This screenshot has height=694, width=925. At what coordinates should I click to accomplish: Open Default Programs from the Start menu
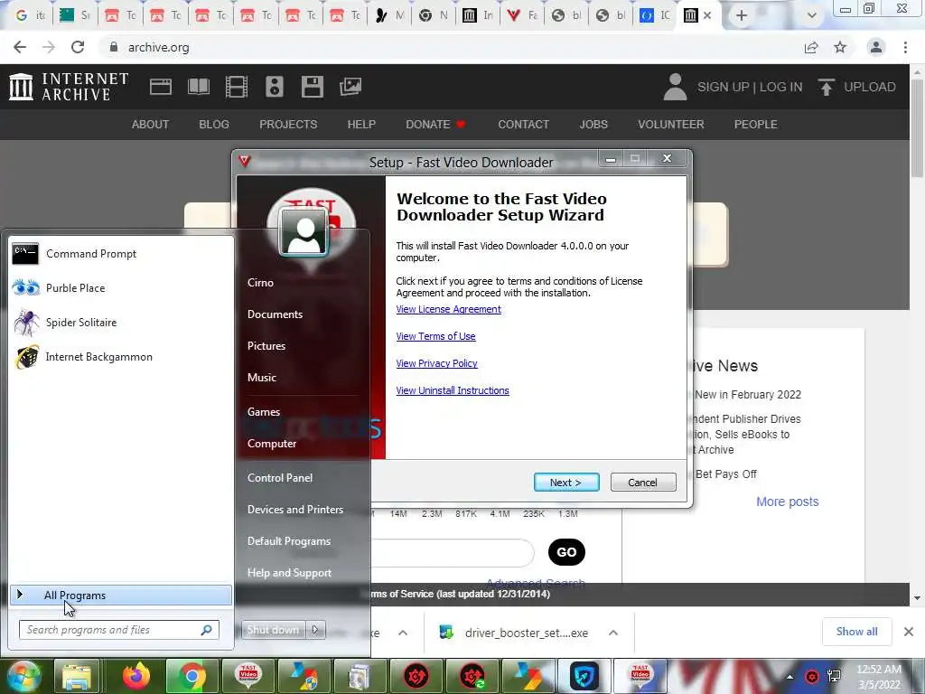tap(289, 541)
